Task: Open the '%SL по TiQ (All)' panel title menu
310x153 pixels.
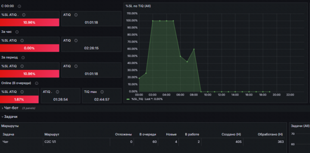Action: 138,6
